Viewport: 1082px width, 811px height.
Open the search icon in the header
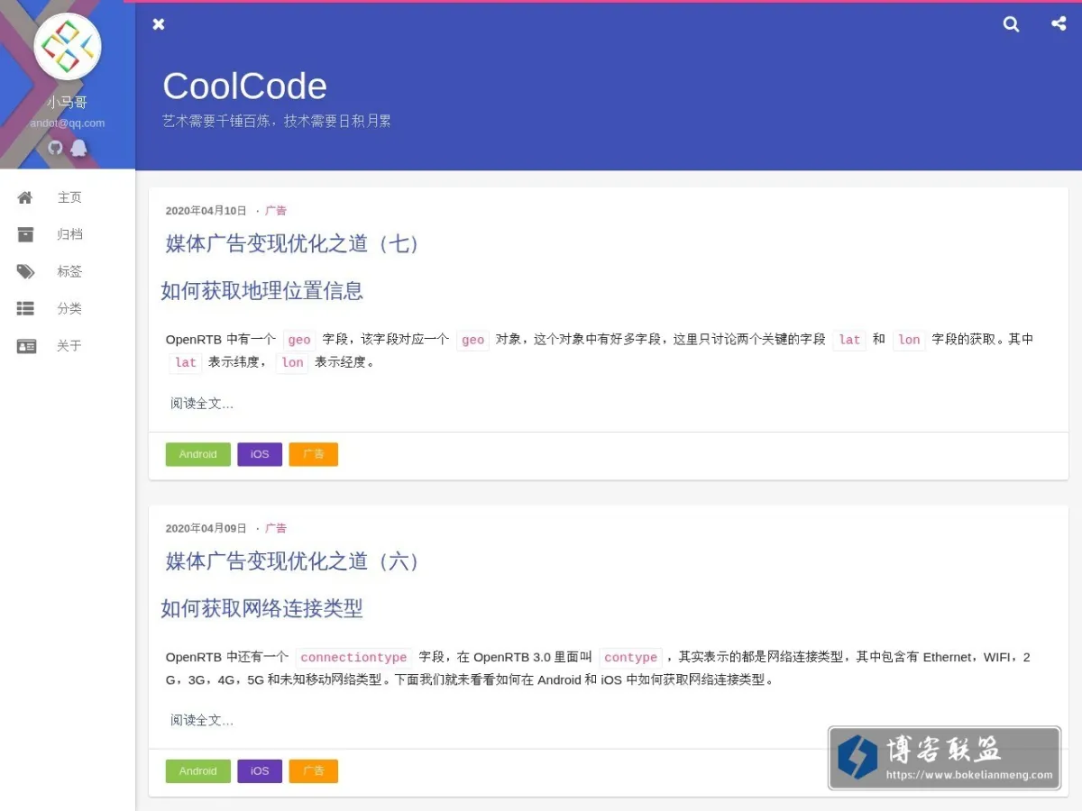click(1012, 24)
